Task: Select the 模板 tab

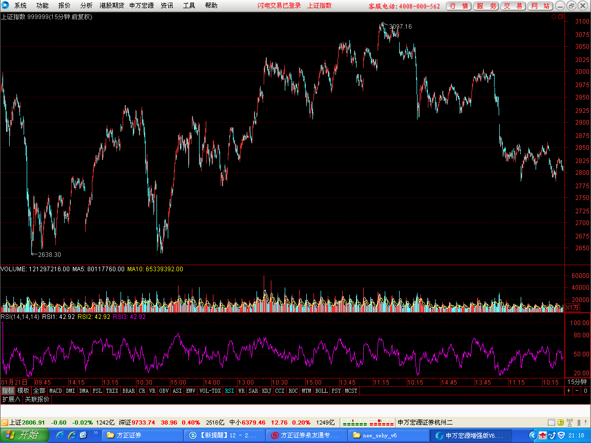Action: click(23, 391)
